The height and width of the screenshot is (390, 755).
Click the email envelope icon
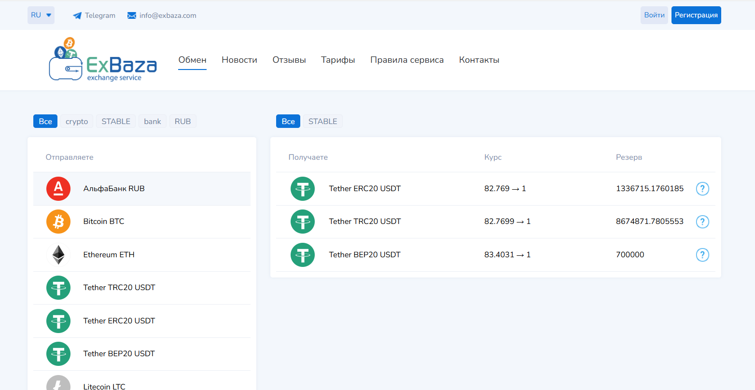[131, 15]
